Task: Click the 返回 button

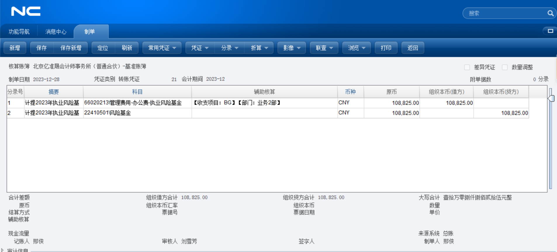Action: [413, 48]
